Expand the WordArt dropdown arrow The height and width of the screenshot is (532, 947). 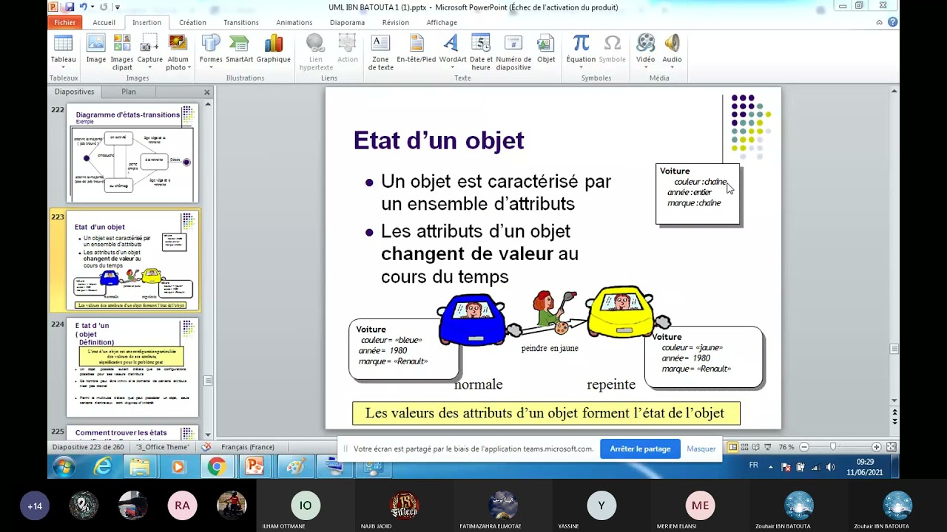(452, 68)
